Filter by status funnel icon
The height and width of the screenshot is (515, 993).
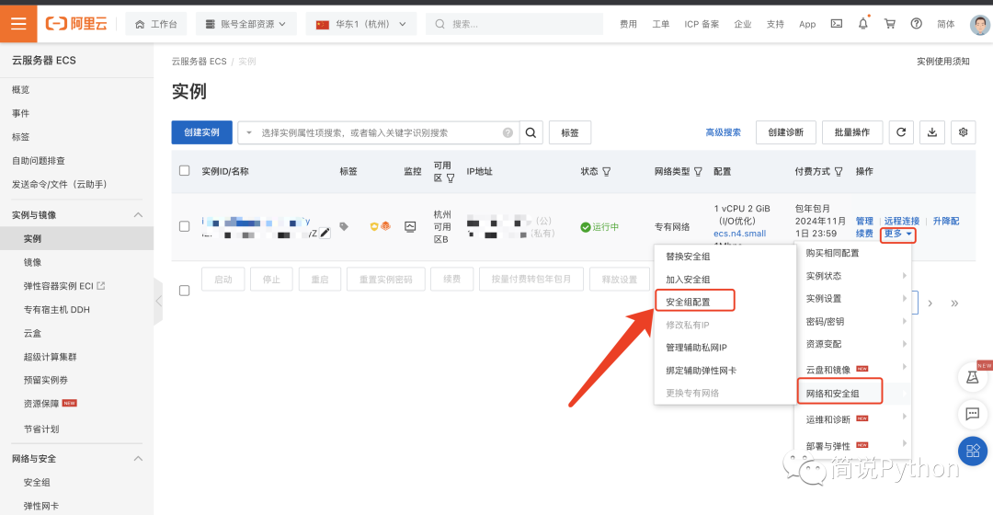pos(607,172)
